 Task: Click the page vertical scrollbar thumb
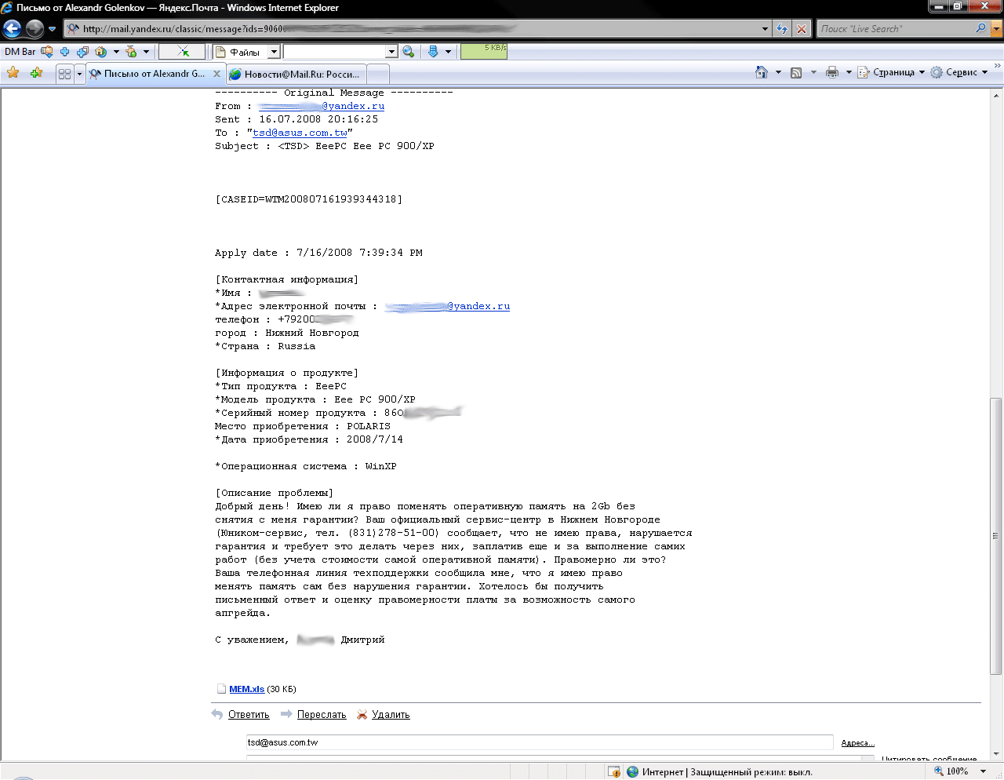[x=996, y=536]
